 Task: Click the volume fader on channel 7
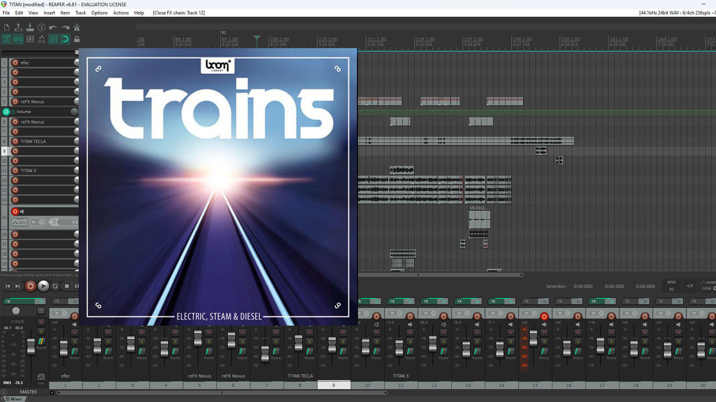pyautogui.click(x=265, y=353)
